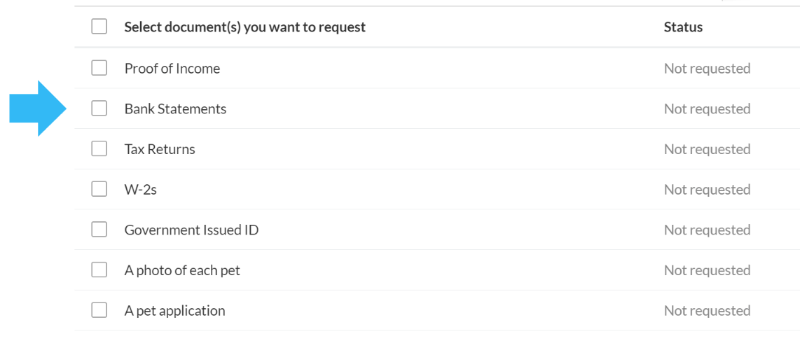The image size is (800, 341).
Task: Click the Government Issued ID label
Action: pos(191,230)
